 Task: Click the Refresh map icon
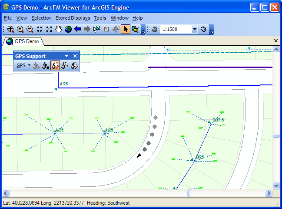point(203,29)
